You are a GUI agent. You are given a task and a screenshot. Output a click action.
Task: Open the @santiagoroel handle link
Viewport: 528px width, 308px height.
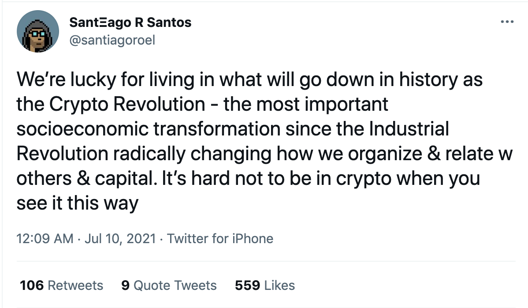click(x=112, y=40)
